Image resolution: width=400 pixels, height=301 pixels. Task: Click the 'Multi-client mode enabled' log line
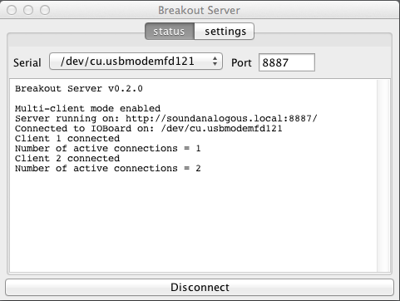87,108
